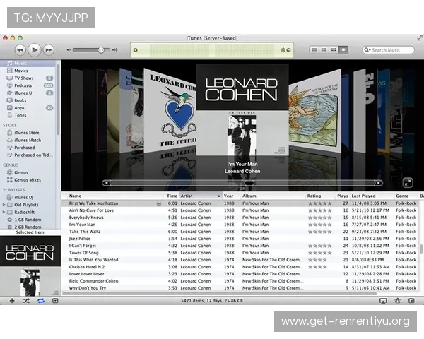
Task: Open the 2 GB Random smart playlist
Action: click(28, 227)
